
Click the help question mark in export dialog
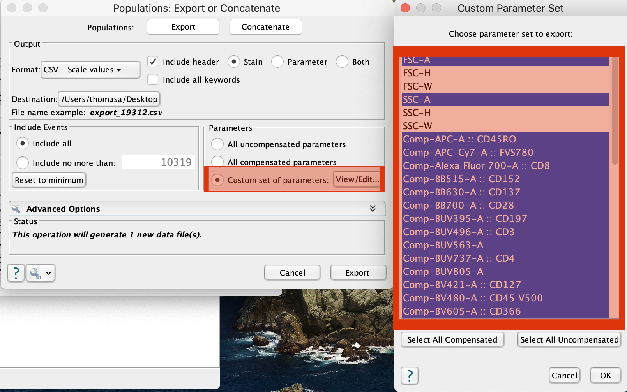16,273
